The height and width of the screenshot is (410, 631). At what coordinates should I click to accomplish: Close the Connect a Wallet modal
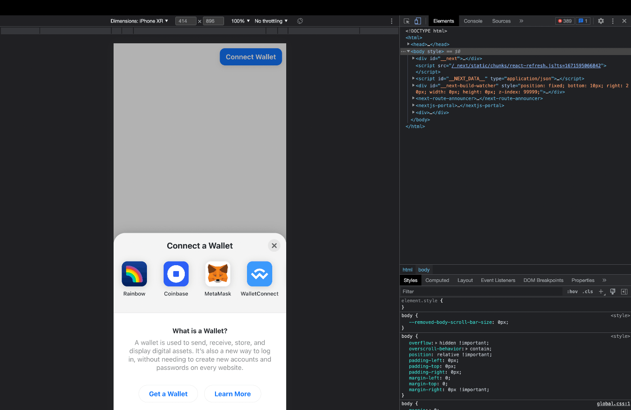tap(274, 246)
